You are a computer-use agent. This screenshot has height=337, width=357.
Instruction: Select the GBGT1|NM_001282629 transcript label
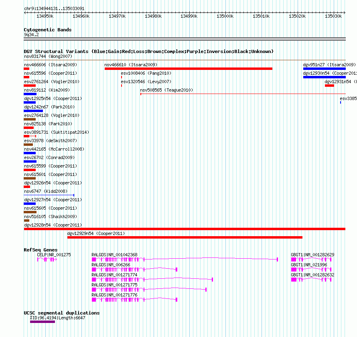click(312, 255)
